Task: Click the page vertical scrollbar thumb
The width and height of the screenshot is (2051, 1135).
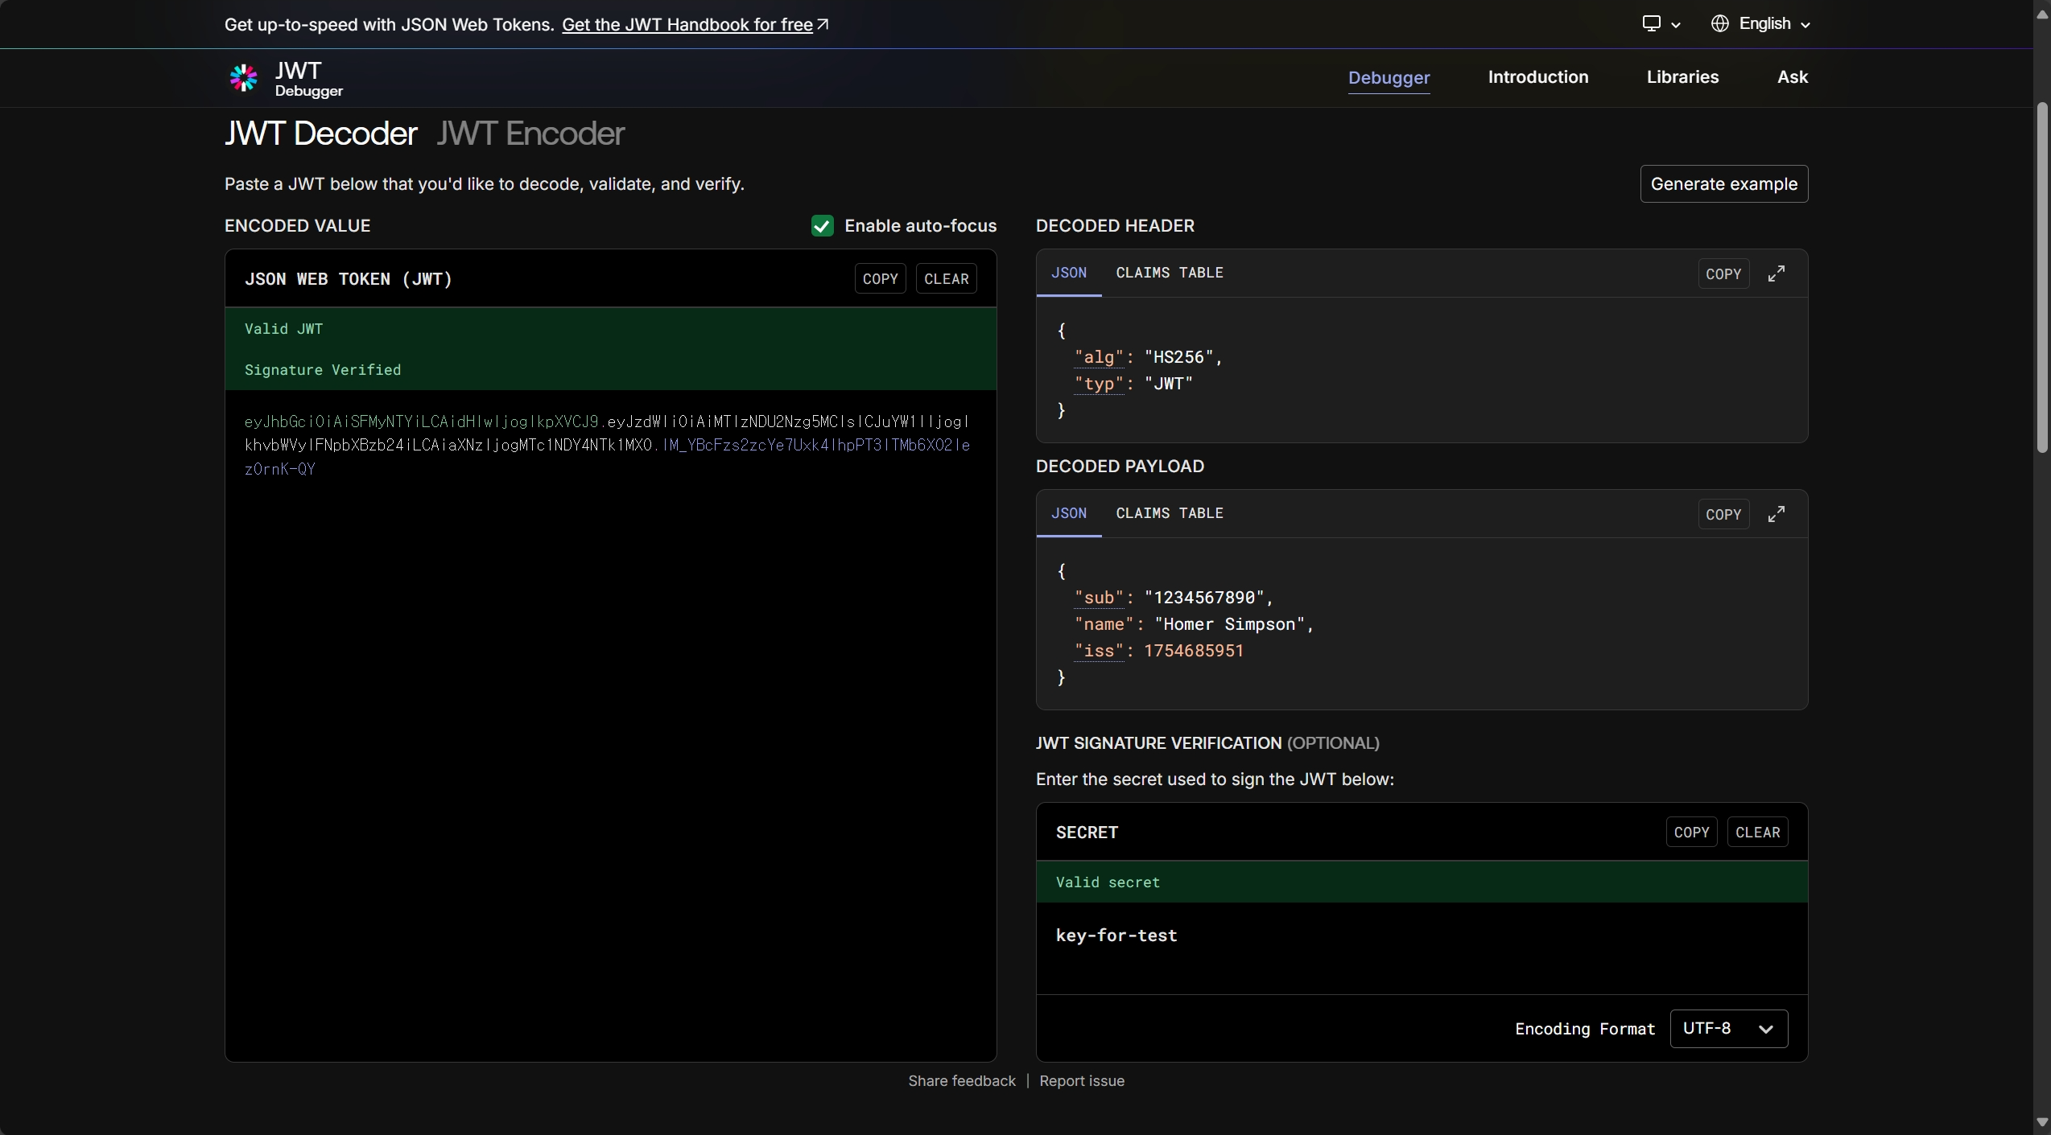Action: pyautogui.click(x=2041, y=278)
